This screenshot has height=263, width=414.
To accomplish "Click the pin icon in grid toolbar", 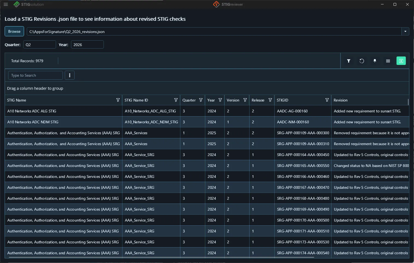I will (x=375, y=61).
